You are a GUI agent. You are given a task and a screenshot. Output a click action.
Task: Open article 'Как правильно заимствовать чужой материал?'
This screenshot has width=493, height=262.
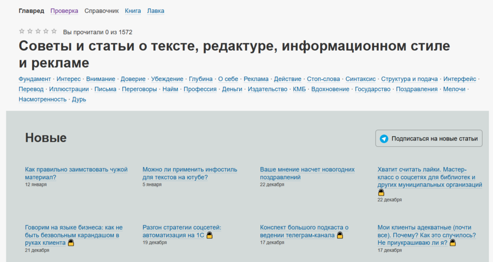76,173
